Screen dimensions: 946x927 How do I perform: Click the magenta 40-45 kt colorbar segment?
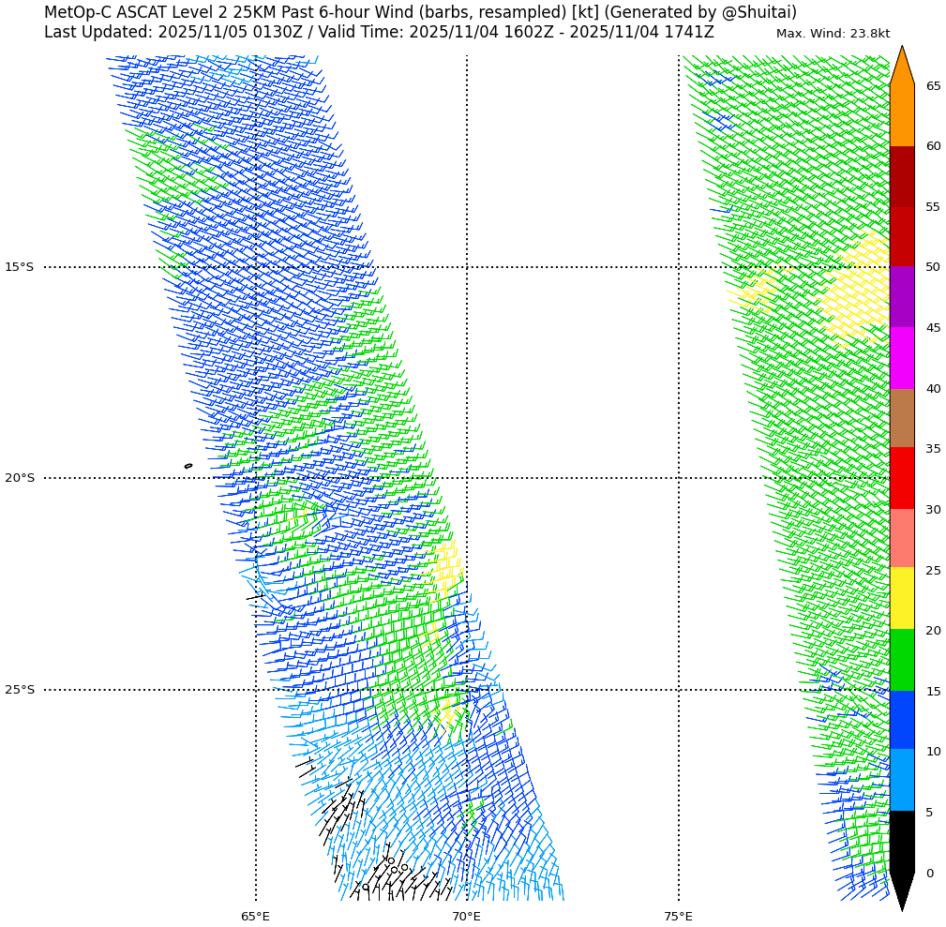click(901, 357)
